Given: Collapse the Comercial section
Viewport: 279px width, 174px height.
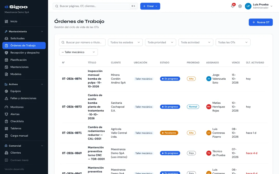Looking at the screenshot, I should (x=42, y=146).
